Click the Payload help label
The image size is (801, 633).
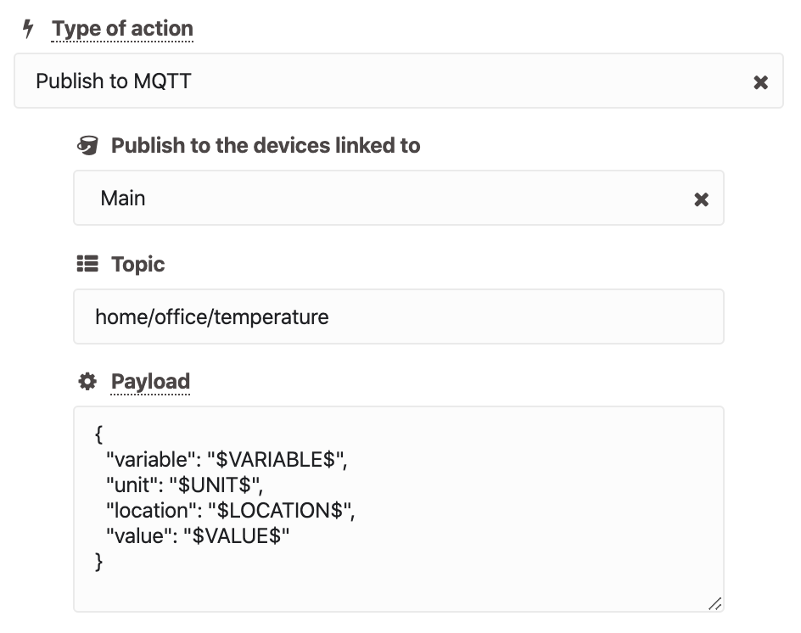[x=151, y=382]
